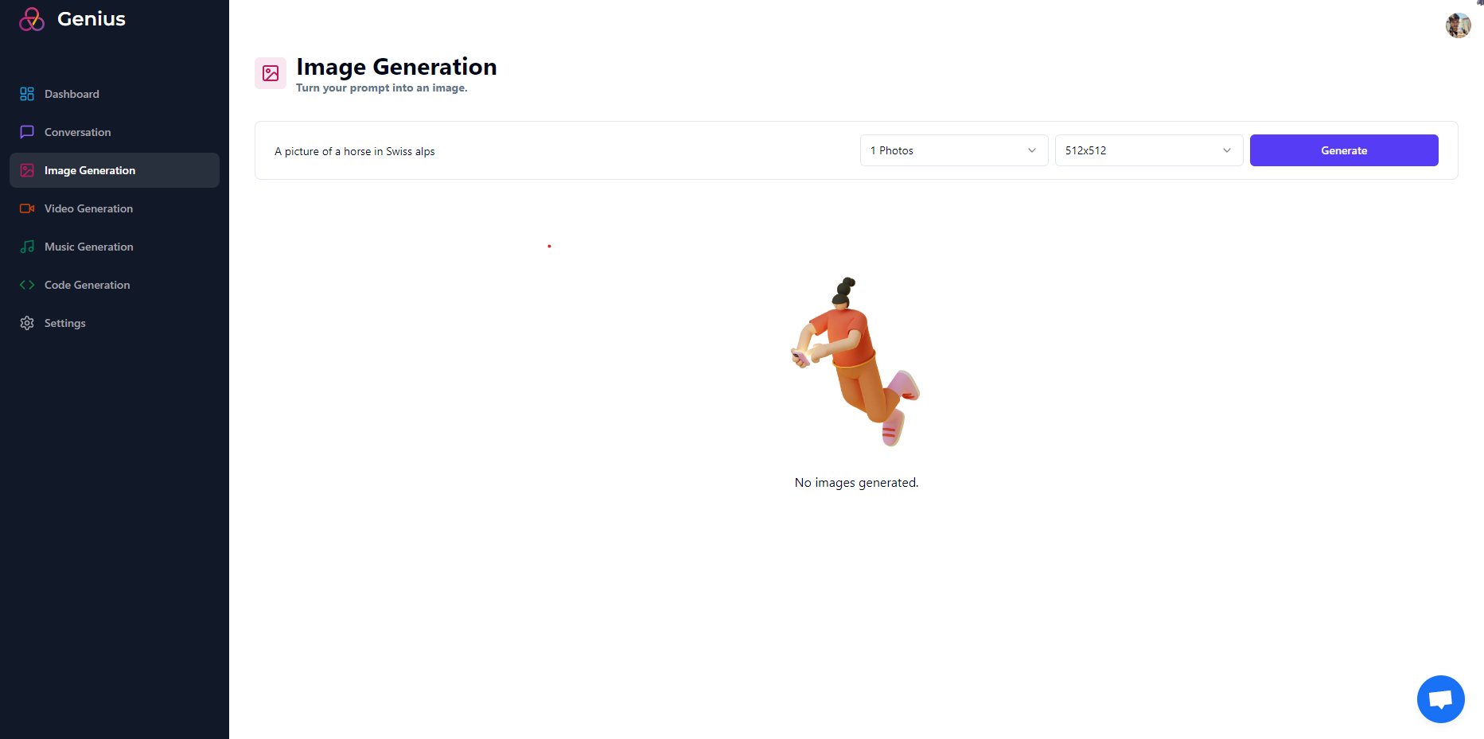Click the Image Generation heading link
1484x739 pixels.
[396, 67]
